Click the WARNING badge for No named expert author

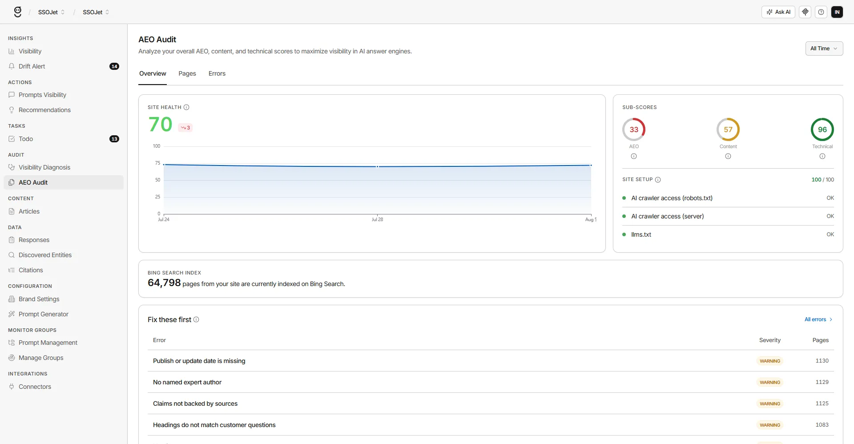(x=770, y=382)
